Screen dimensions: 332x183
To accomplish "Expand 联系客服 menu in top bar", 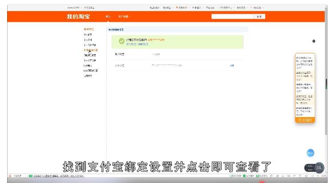I will 242,8.
